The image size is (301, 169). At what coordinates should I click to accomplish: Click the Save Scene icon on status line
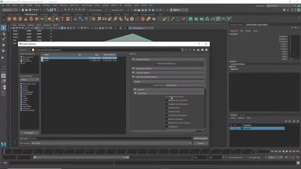click(30, 10)
